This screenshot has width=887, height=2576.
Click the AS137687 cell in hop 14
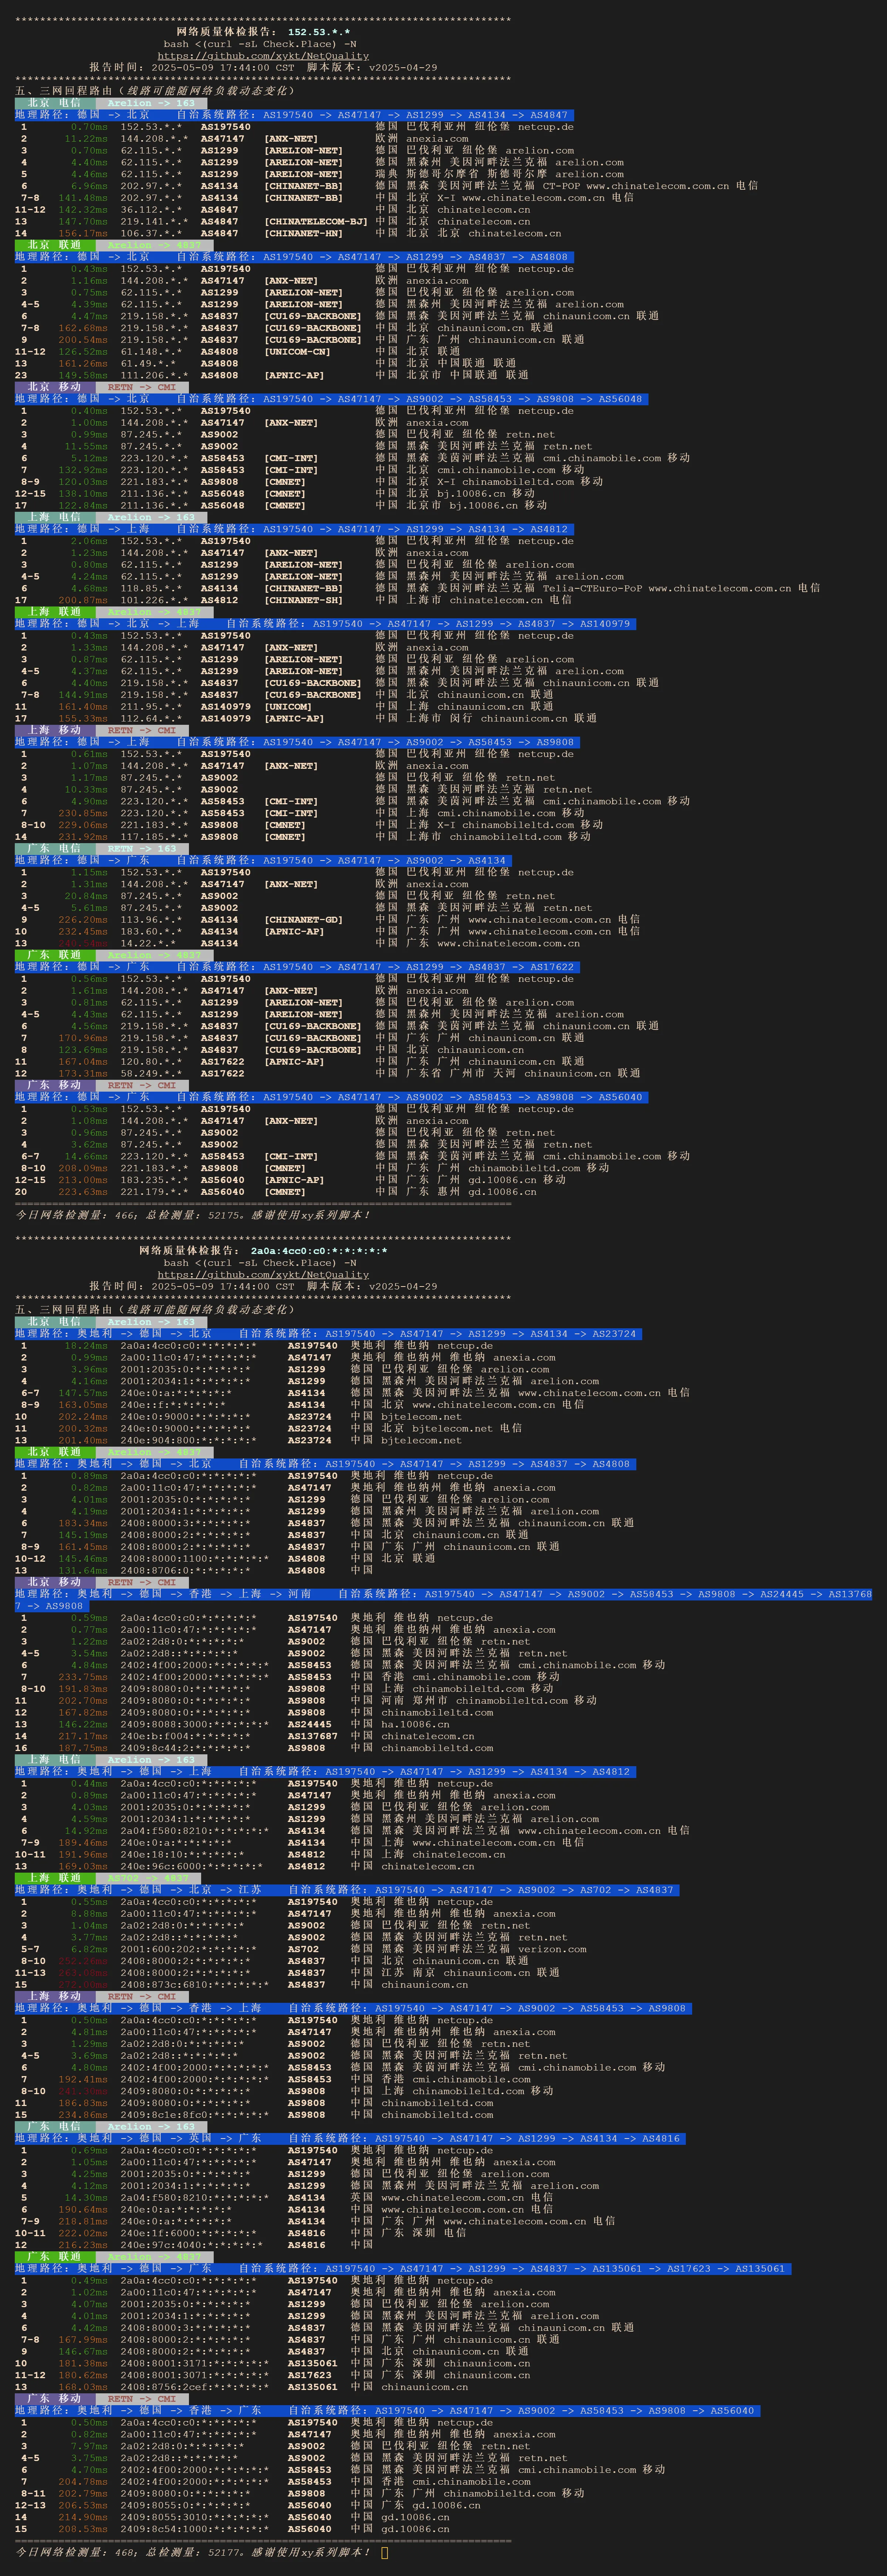click(312, 1736)
